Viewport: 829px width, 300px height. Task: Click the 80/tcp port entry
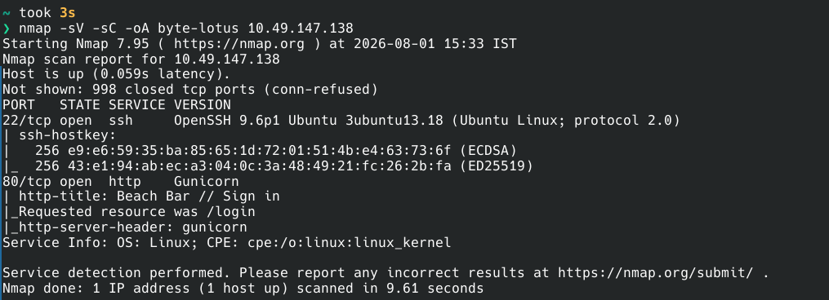[27, 182]
